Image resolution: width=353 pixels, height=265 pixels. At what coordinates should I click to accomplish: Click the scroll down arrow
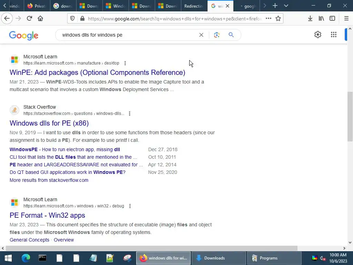(350, 243)
